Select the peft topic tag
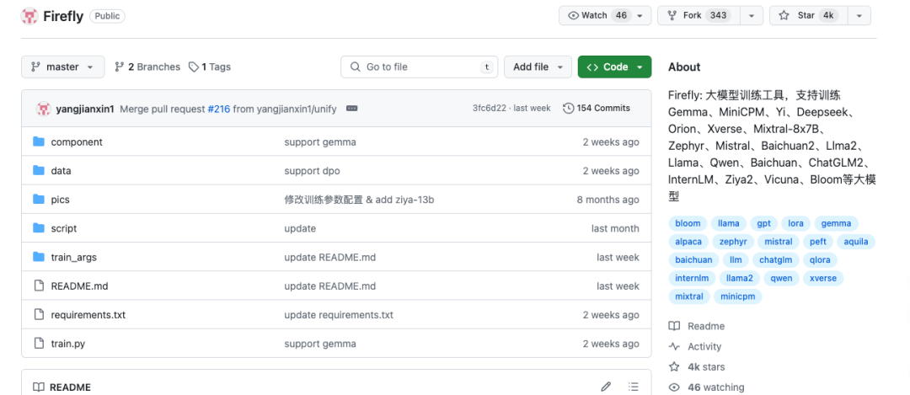The image size is (910, 395). [x=817, y=242]
